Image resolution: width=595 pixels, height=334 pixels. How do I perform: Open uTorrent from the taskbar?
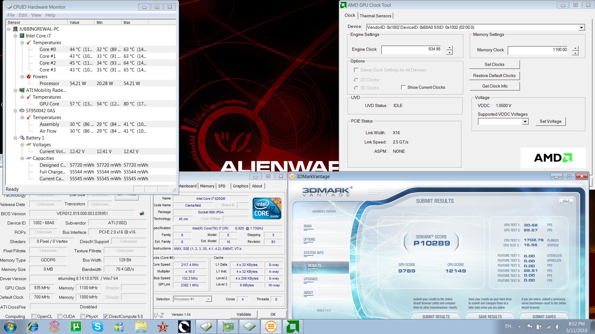point(76,327)
